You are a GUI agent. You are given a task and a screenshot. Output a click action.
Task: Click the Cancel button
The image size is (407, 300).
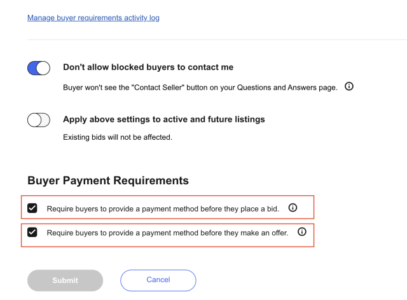pos(158,280)
